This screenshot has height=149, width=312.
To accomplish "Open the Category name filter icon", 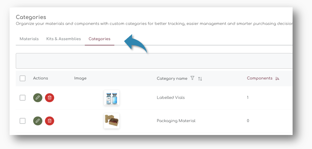I will tap(192, 78).
